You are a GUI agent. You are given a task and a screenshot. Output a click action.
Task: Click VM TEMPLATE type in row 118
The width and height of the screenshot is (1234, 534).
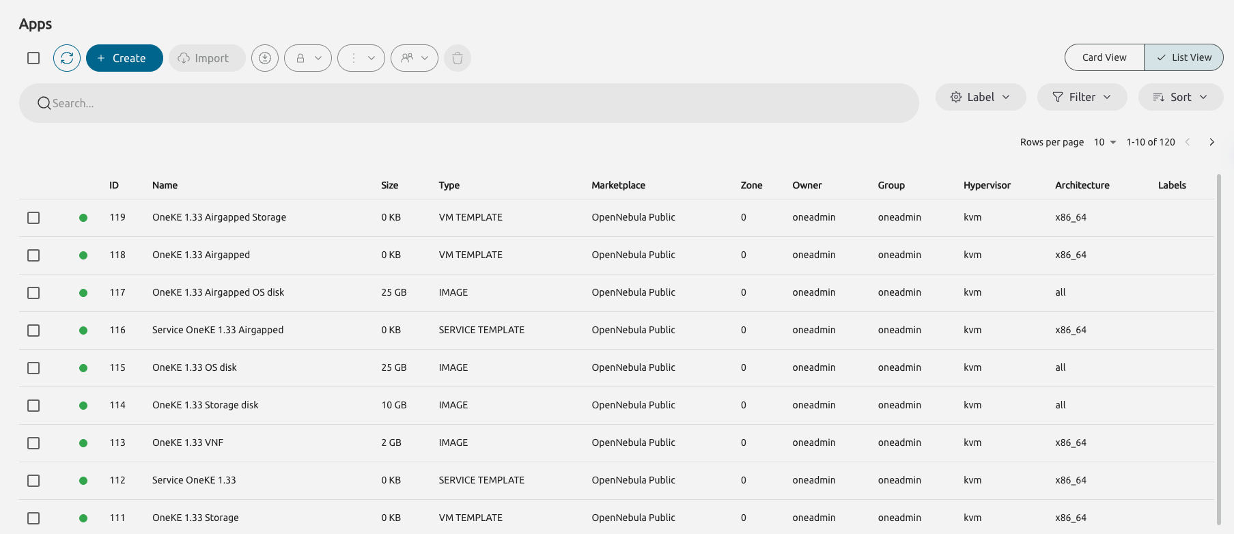coord(471,255)
